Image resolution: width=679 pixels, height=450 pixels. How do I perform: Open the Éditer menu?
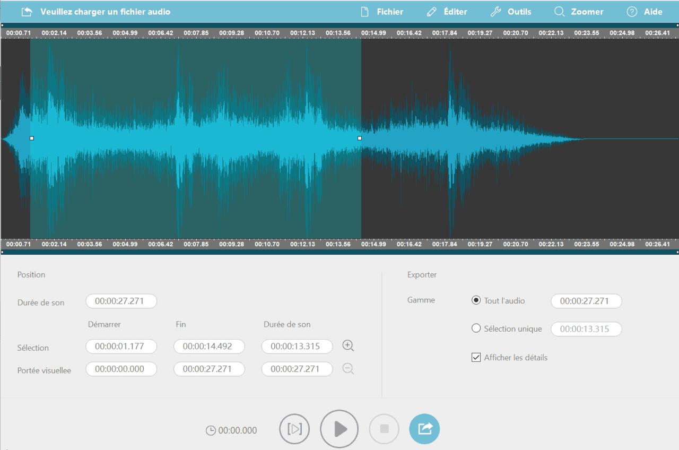[447, 12]
